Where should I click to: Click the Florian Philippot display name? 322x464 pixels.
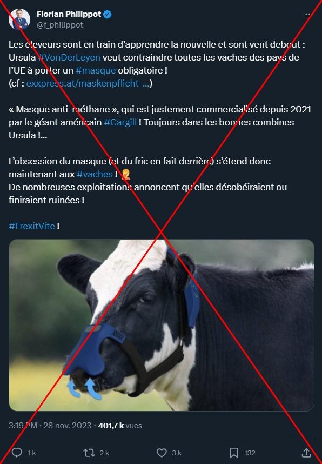coord(69,14)
